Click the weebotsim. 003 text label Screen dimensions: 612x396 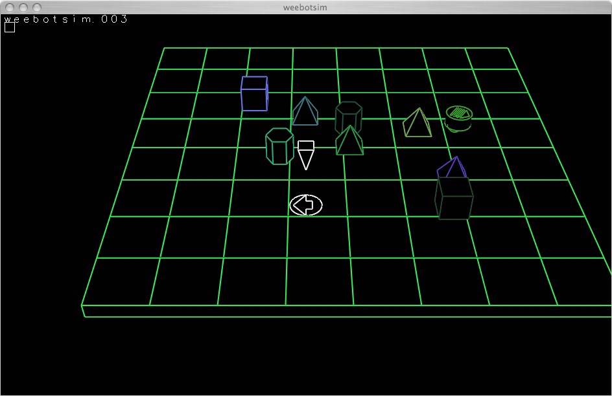[65, 19]
